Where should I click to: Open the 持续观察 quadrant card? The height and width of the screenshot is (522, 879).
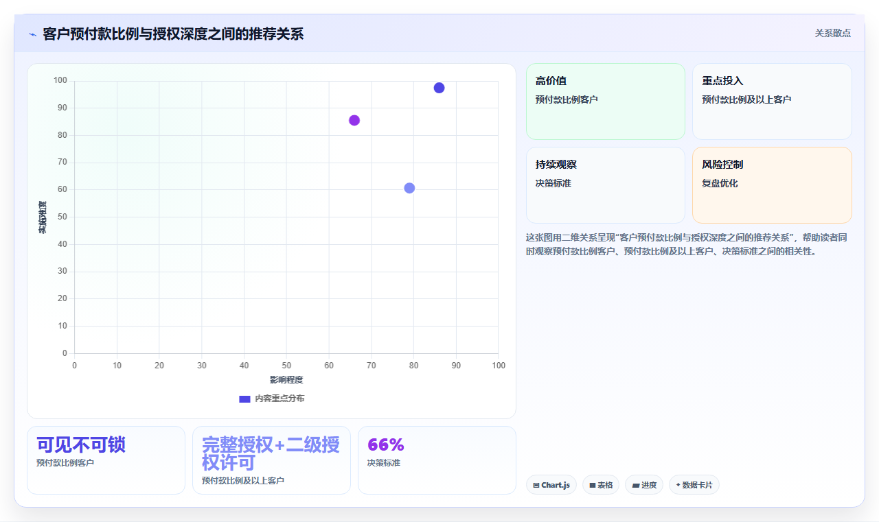pos(605,185)
